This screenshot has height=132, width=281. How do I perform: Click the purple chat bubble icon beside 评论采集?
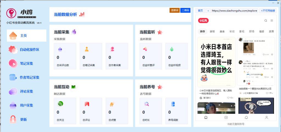pos(13,91)
